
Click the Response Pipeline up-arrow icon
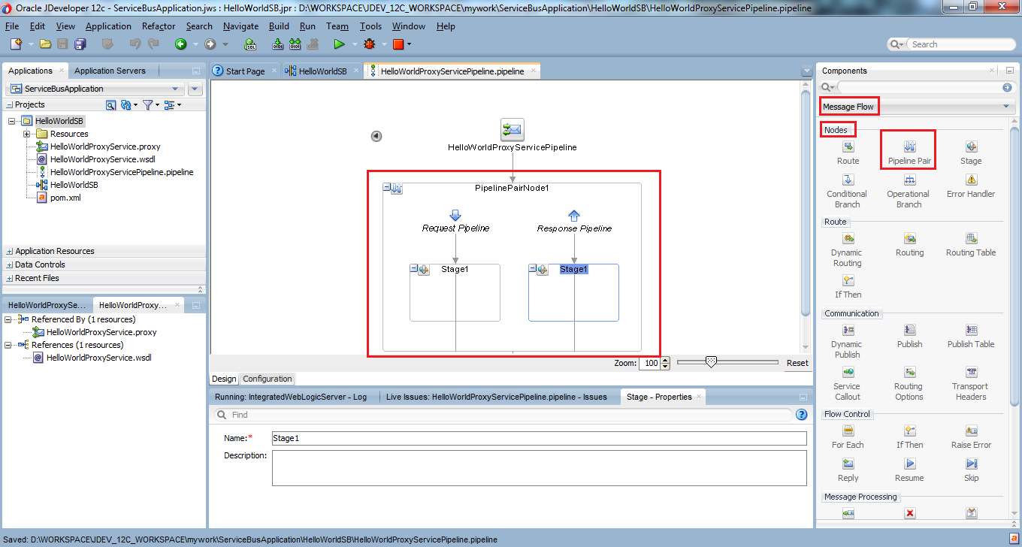(574, 216)
